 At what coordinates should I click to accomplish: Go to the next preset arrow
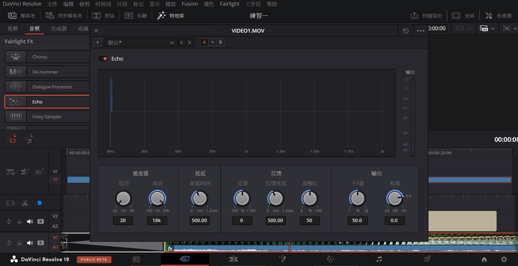[189, 42]
